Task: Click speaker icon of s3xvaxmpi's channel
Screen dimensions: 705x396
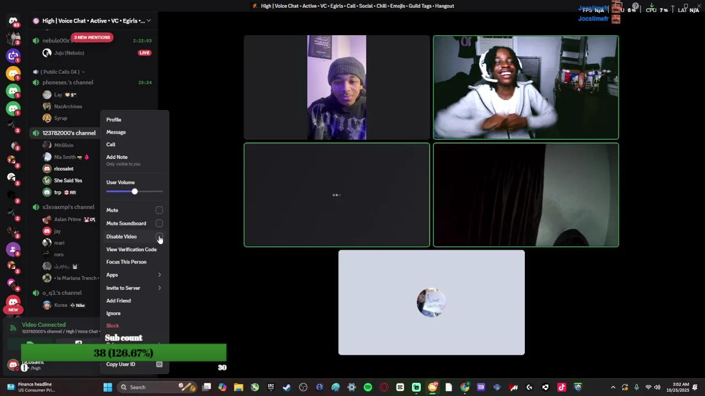Action: click(36, 207)
